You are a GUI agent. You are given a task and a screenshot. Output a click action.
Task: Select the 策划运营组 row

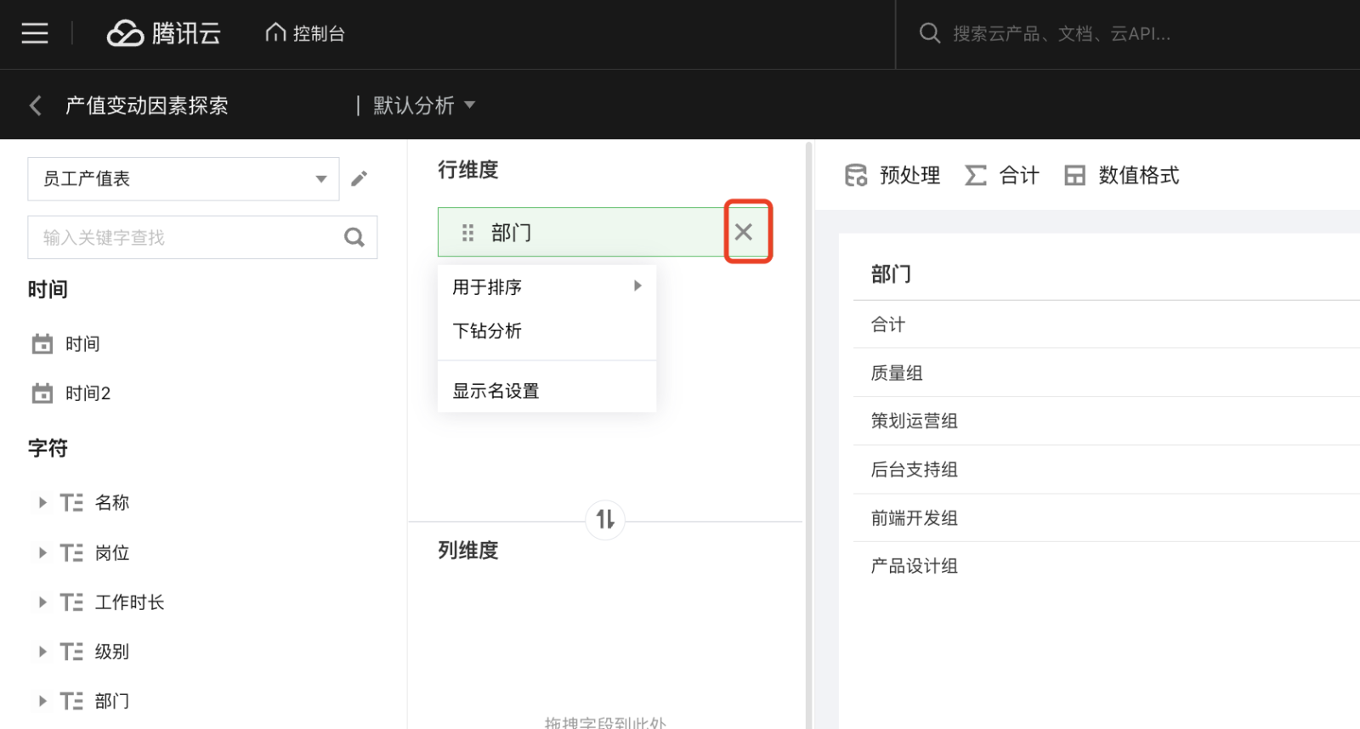(1107, 421)
